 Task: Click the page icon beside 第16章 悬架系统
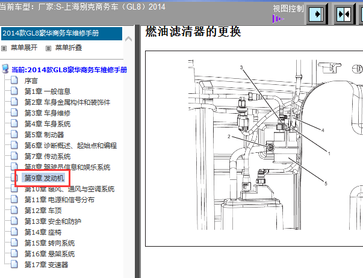pos(14,253)
